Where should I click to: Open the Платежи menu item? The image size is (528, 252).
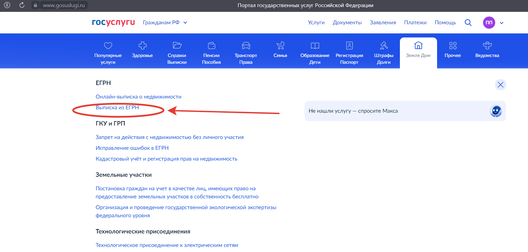(415, 23)
